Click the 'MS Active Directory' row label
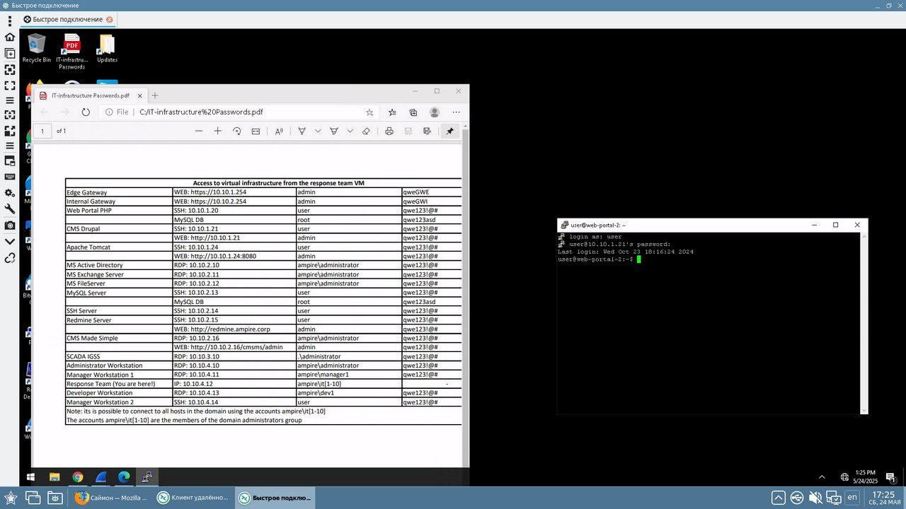 [x=95, y=265]
